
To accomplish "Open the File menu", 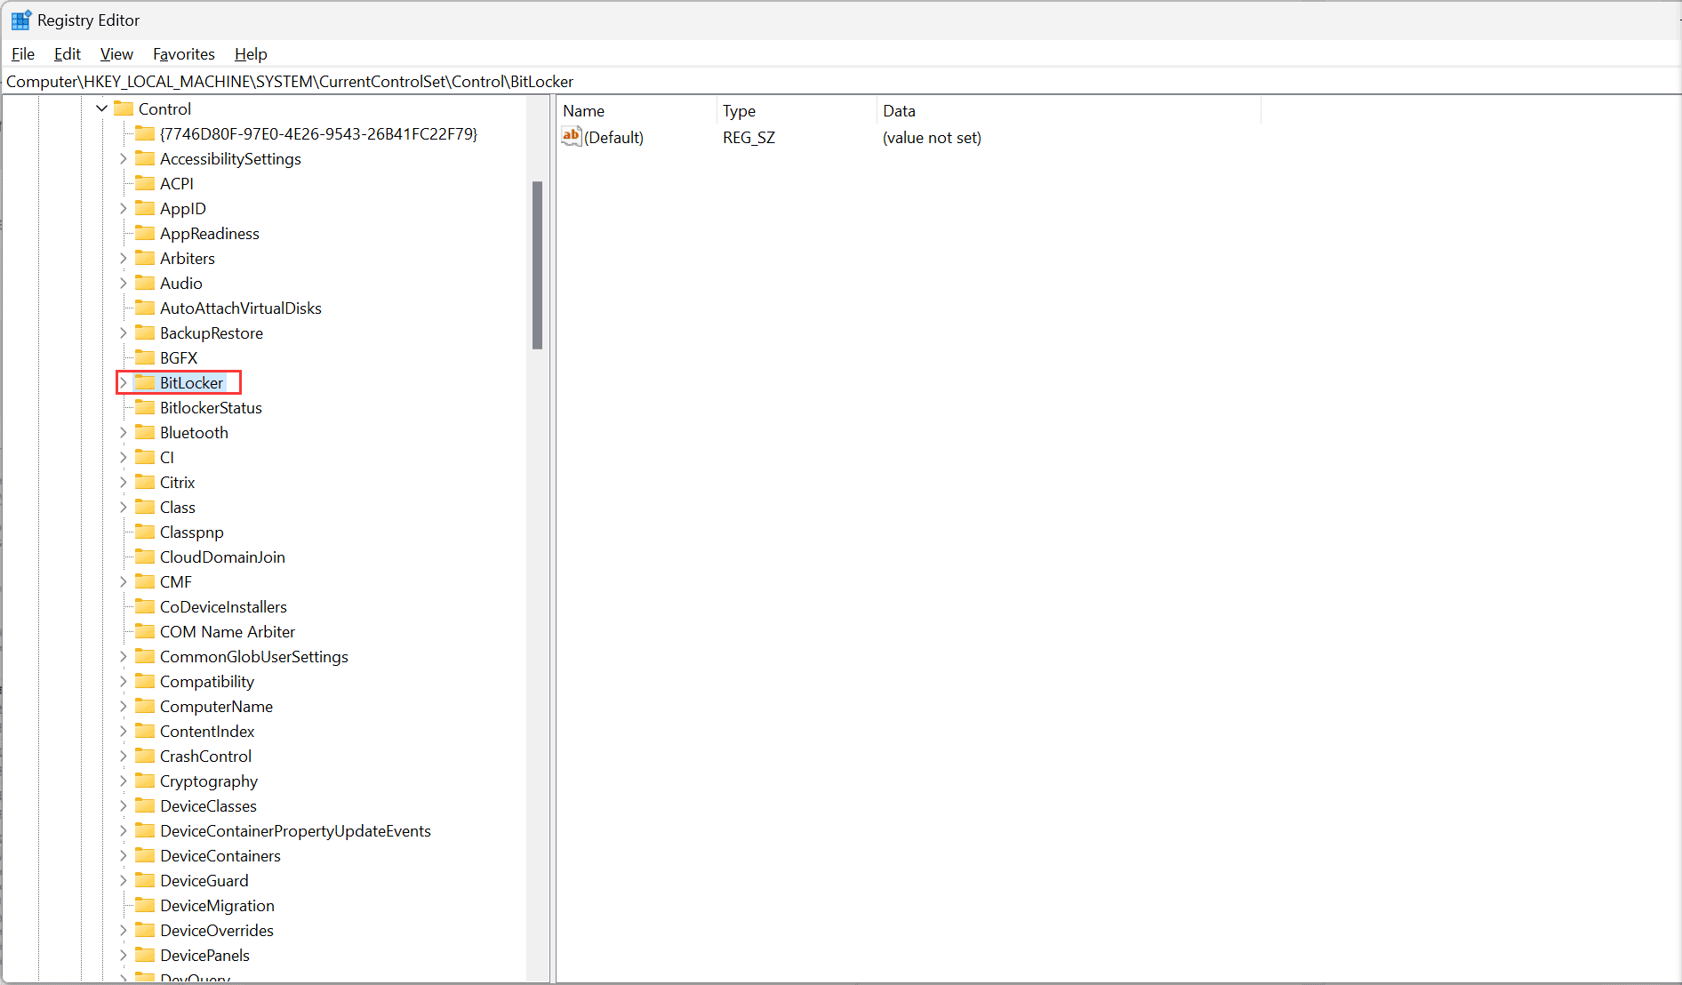I will click(x=23, y=54).
